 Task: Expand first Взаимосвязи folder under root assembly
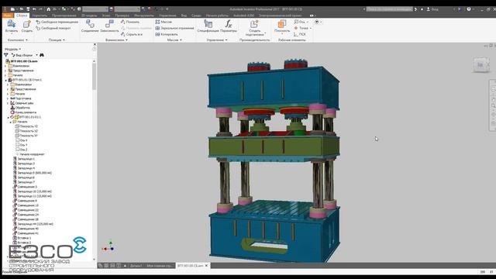(5, 66)
